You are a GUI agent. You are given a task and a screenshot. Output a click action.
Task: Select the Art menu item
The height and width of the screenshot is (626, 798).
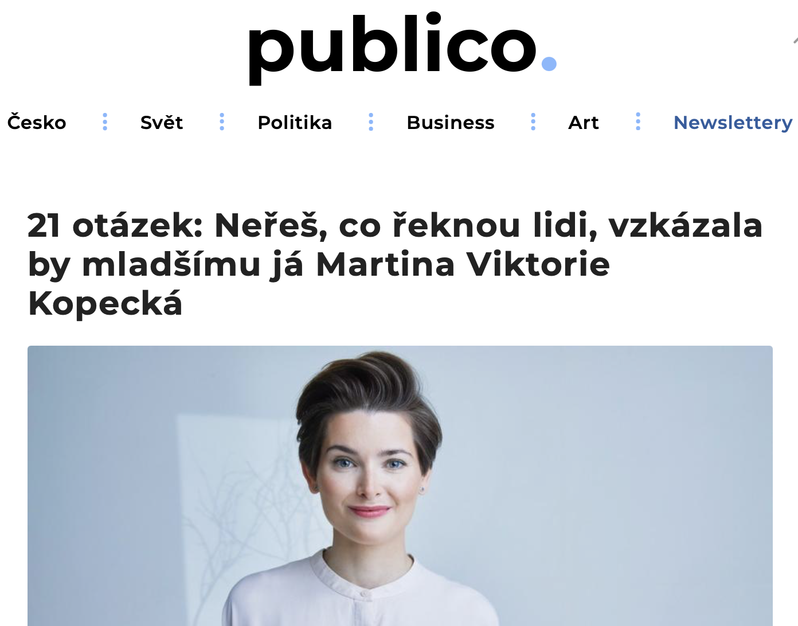pyautogui.click(x=584, y=122)
